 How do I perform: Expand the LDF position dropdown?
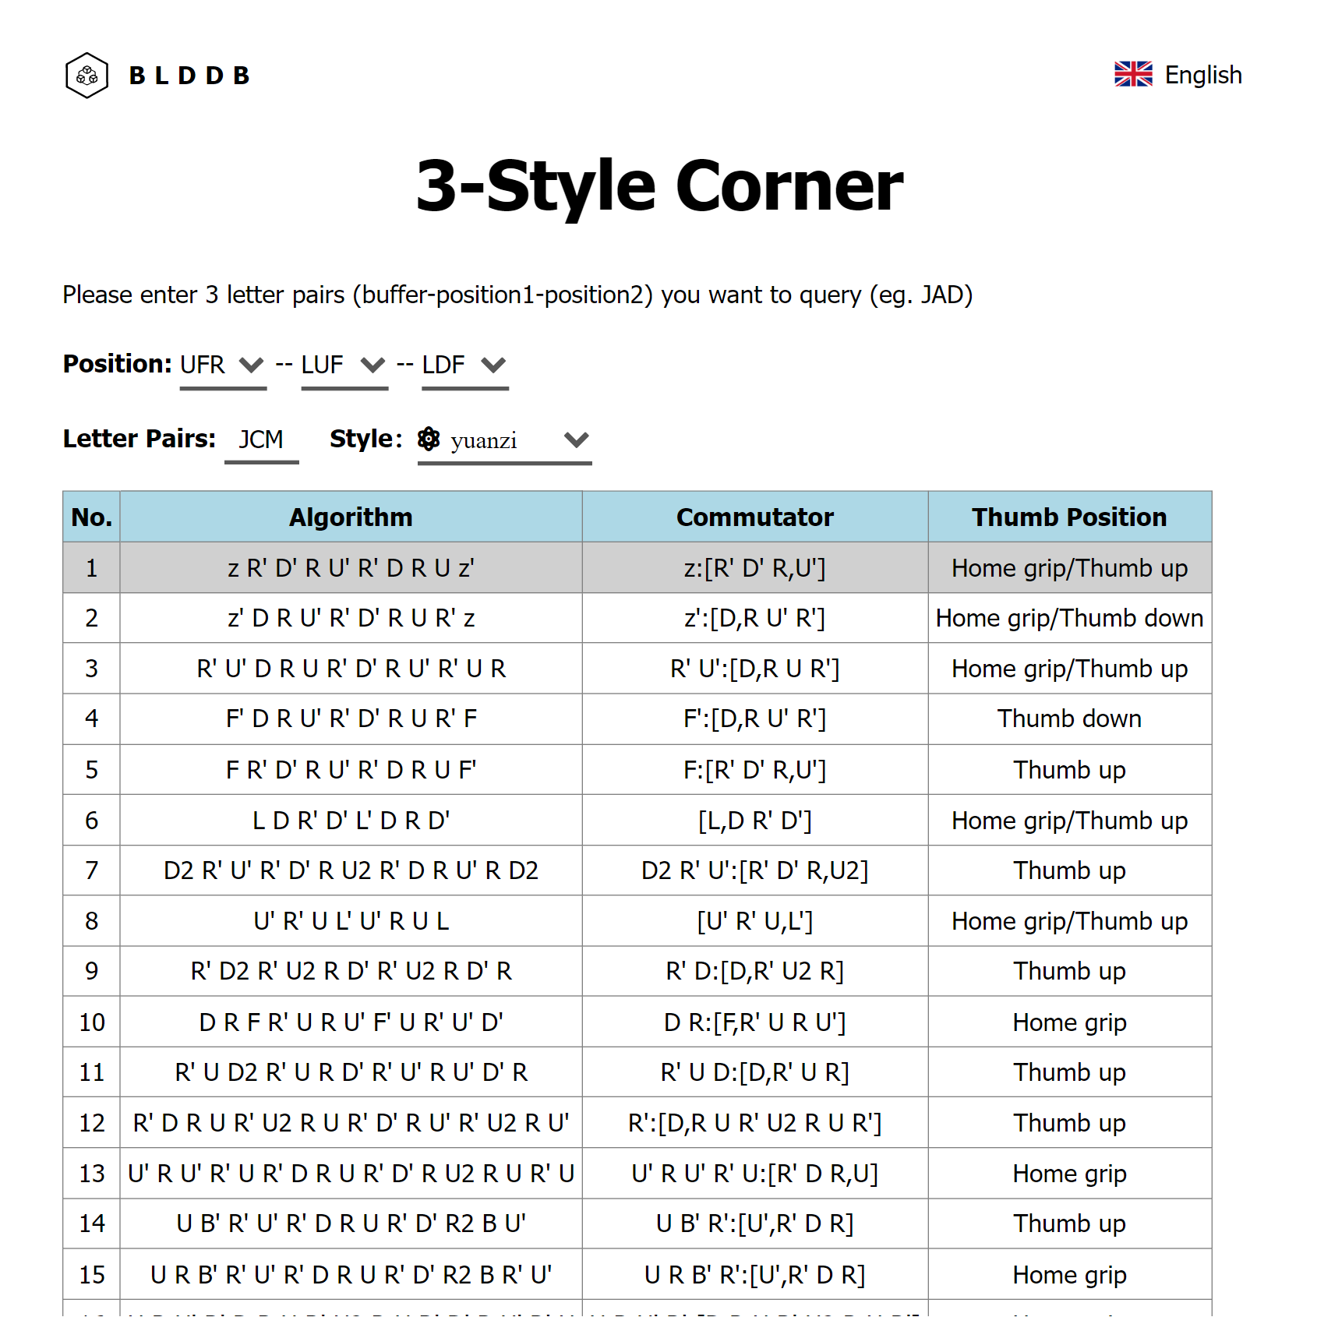tap(464, 365)
